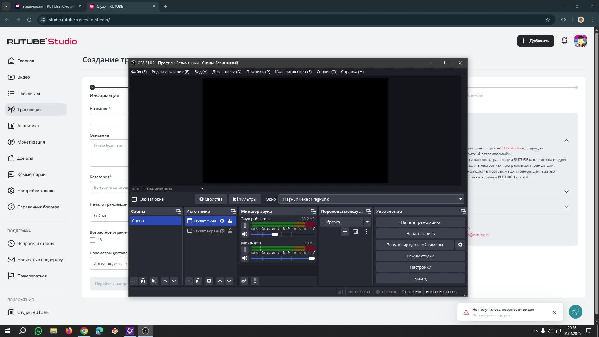
Task: Open the Файл (F) menu
Action: (139, 71)
